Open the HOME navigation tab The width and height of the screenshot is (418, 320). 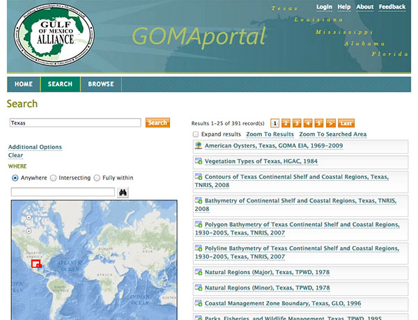(24, 84)
